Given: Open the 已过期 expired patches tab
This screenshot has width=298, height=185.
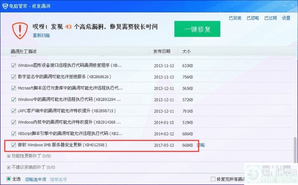Looking at the screenshot, I should [x=270, y=18].
